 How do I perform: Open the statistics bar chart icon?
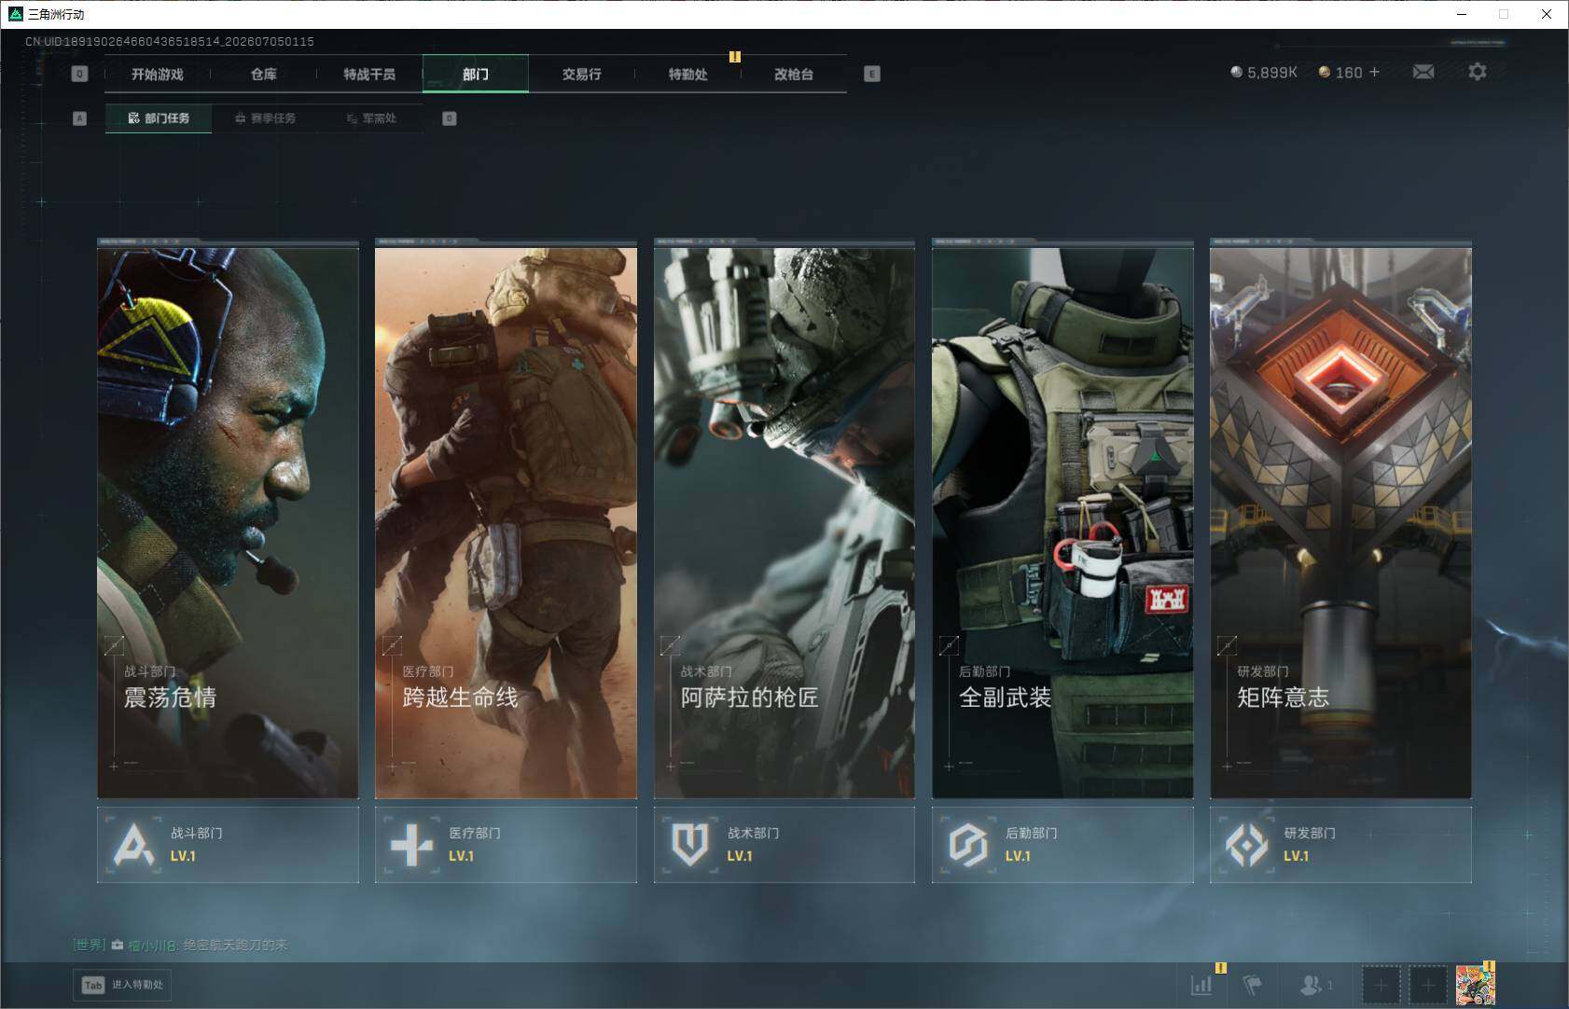point(1201,984)
